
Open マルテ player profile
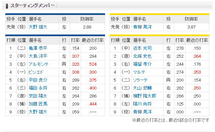(139, 72)
